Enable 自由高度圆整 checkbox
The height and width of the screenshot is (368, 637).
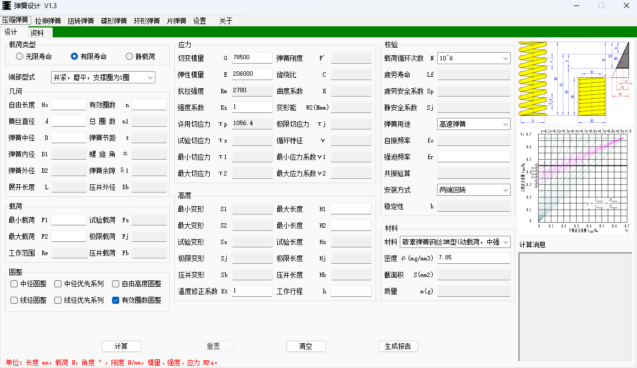pyautogui.click(x=137, y=284)
